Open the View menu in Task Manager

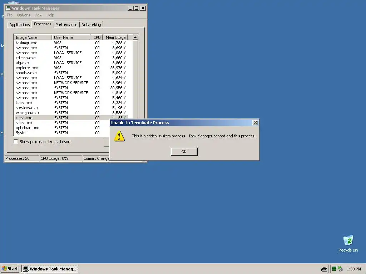tap(38, 15)
